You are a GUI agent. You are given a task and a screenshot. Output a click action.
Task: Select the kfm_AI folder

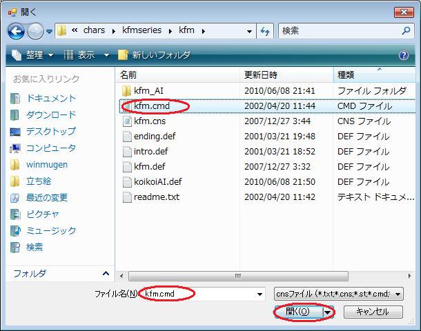tap(148, 91)
